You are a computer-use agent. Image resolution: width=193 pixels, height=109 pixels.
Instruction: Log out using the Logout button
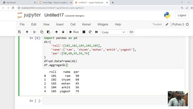[x=182, y=15]
